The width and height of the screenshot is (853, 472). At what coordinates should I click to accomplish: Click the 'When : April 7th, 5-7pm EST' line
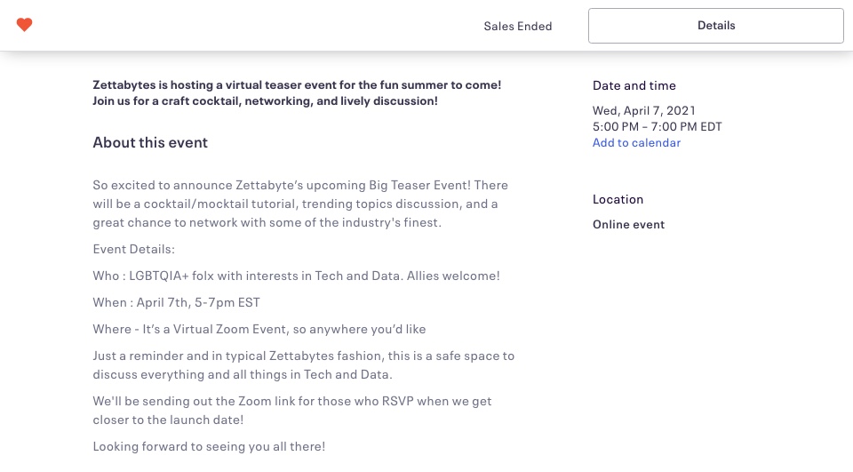(176, 302)
